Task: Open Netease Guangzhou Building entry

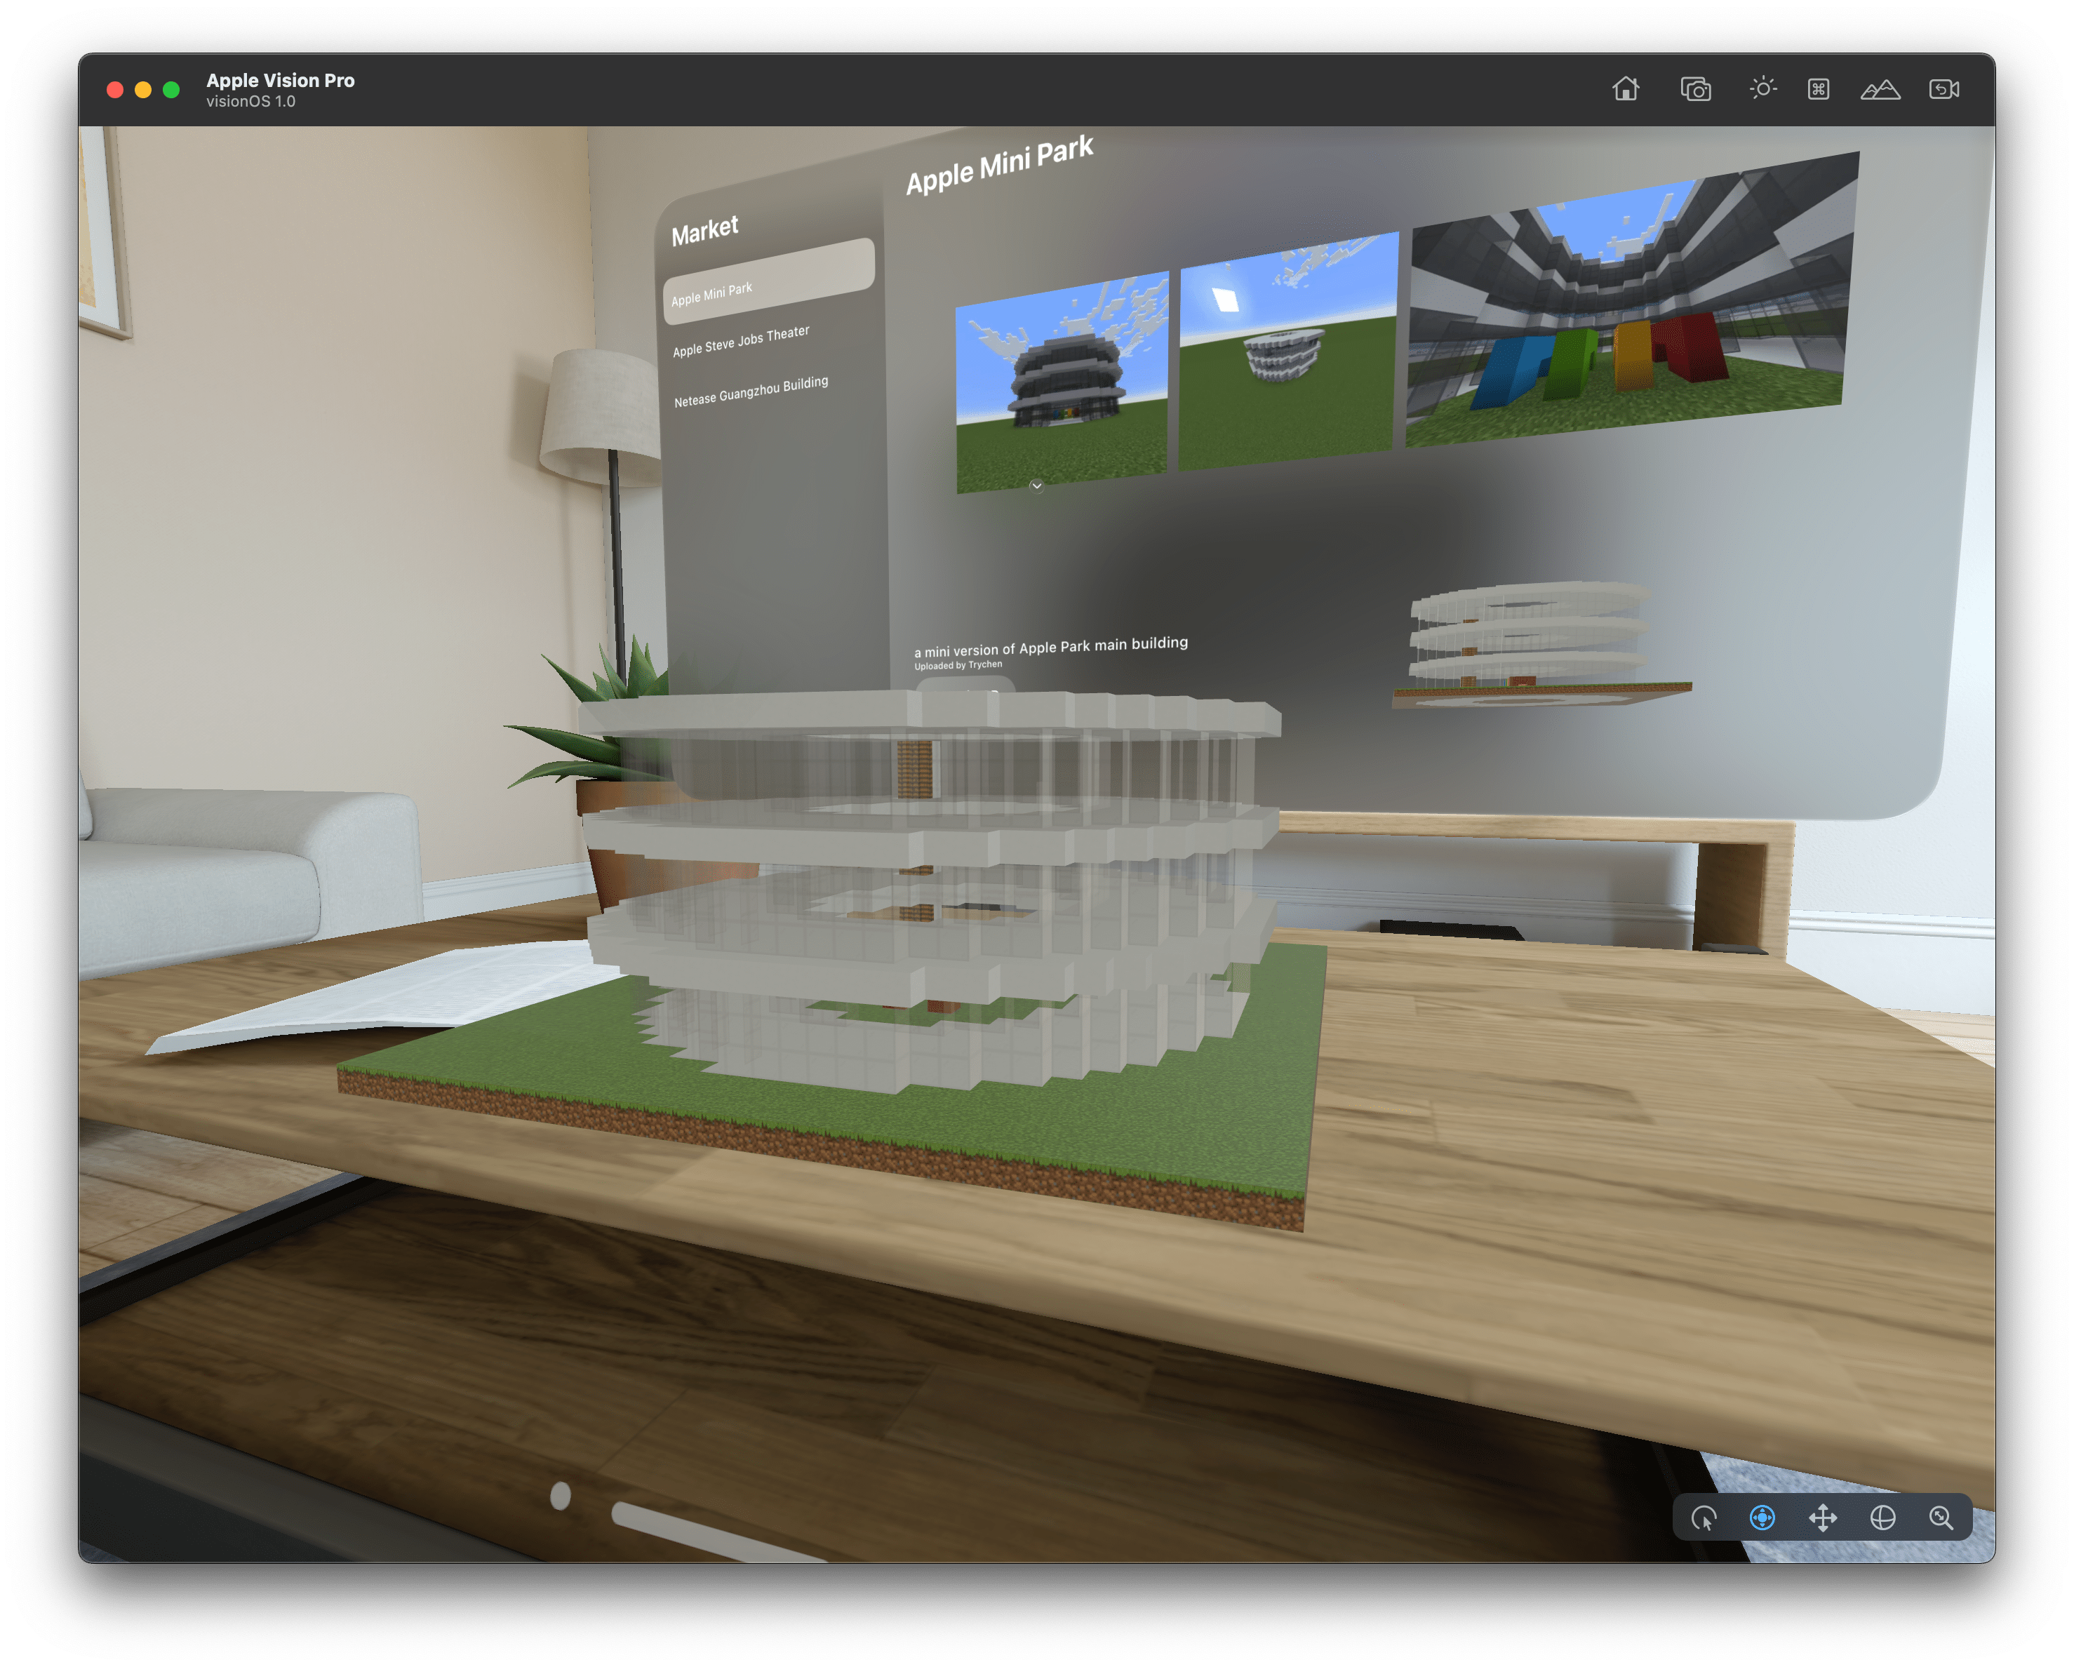Action: coord(750,391)
